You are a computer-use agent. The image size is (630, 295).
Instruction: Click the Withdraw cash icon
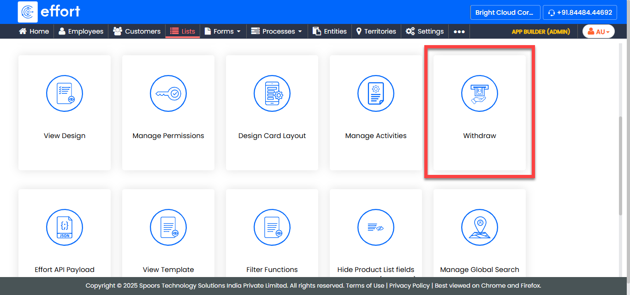pyautogui.click(x=480, y=93)
